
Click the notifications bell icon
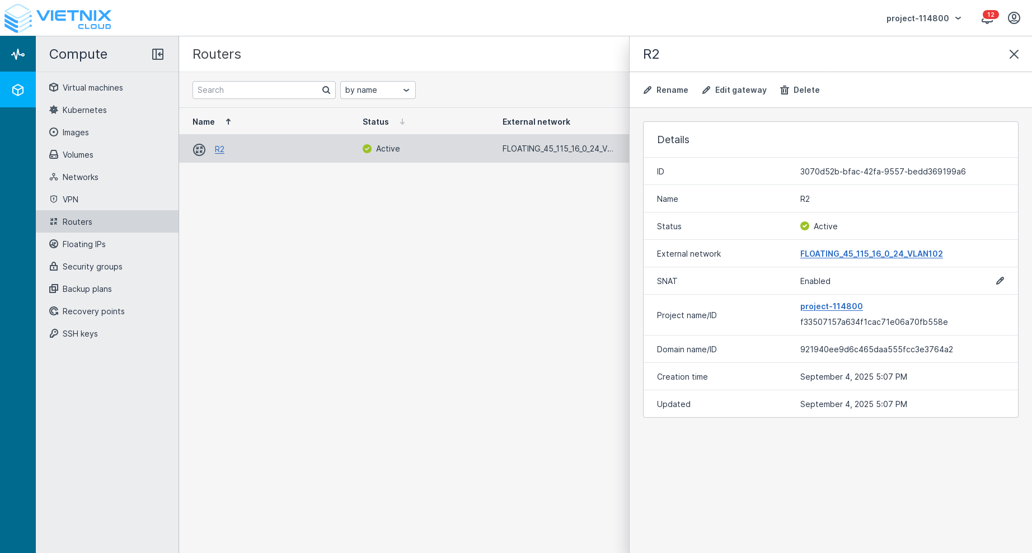(987, 18)
